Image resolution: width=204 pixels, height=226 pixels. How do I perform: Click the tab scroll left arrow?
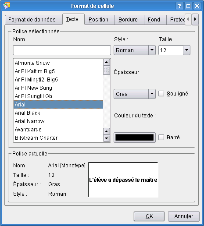[x=188, y=19]
